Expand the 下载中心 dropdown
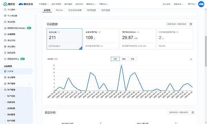This screenshot has width=207, height=124. click(x=104, y=4)
